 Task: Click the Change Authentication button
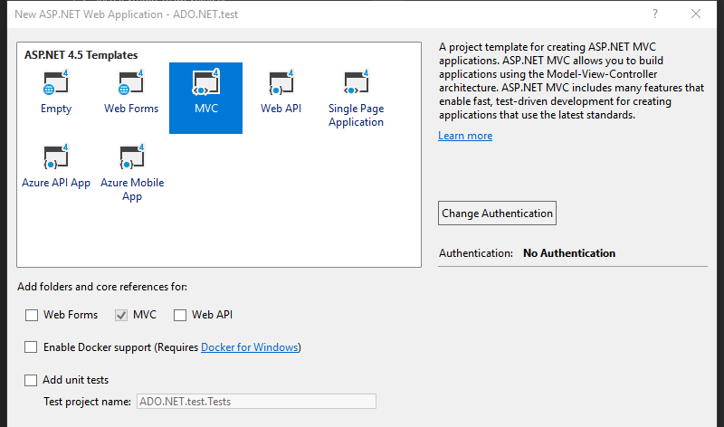tap(497, 213)
